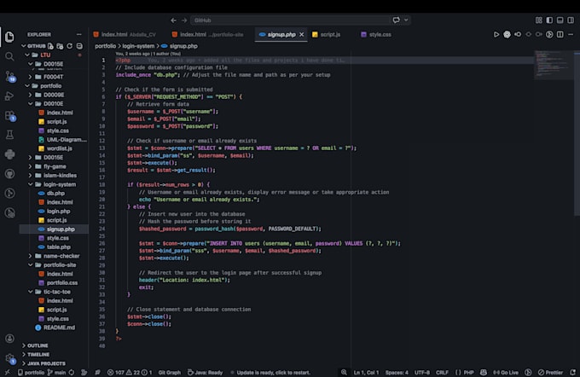
Task: Toggle Prettier formatter in the status bar
Action: coord(550,373)
